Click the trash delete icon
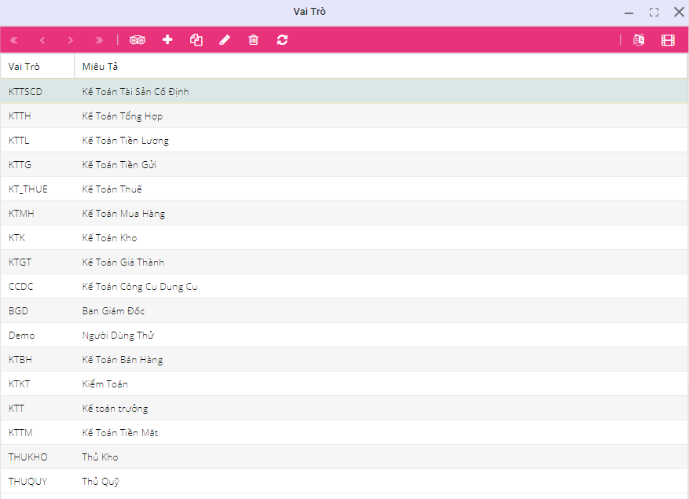Viewport: 689px width, 499px height. [x=253, y=40]
